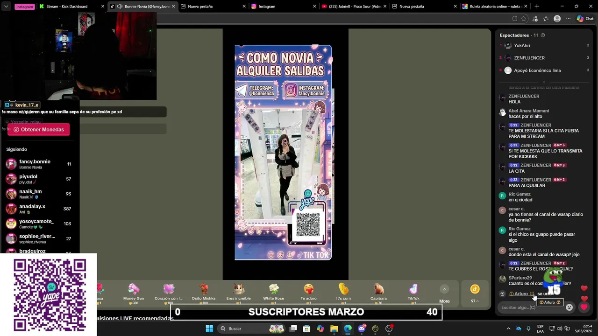Send the Capibara gift
The height and width of the screenshot is (336, 598).
tap(378, 294)
